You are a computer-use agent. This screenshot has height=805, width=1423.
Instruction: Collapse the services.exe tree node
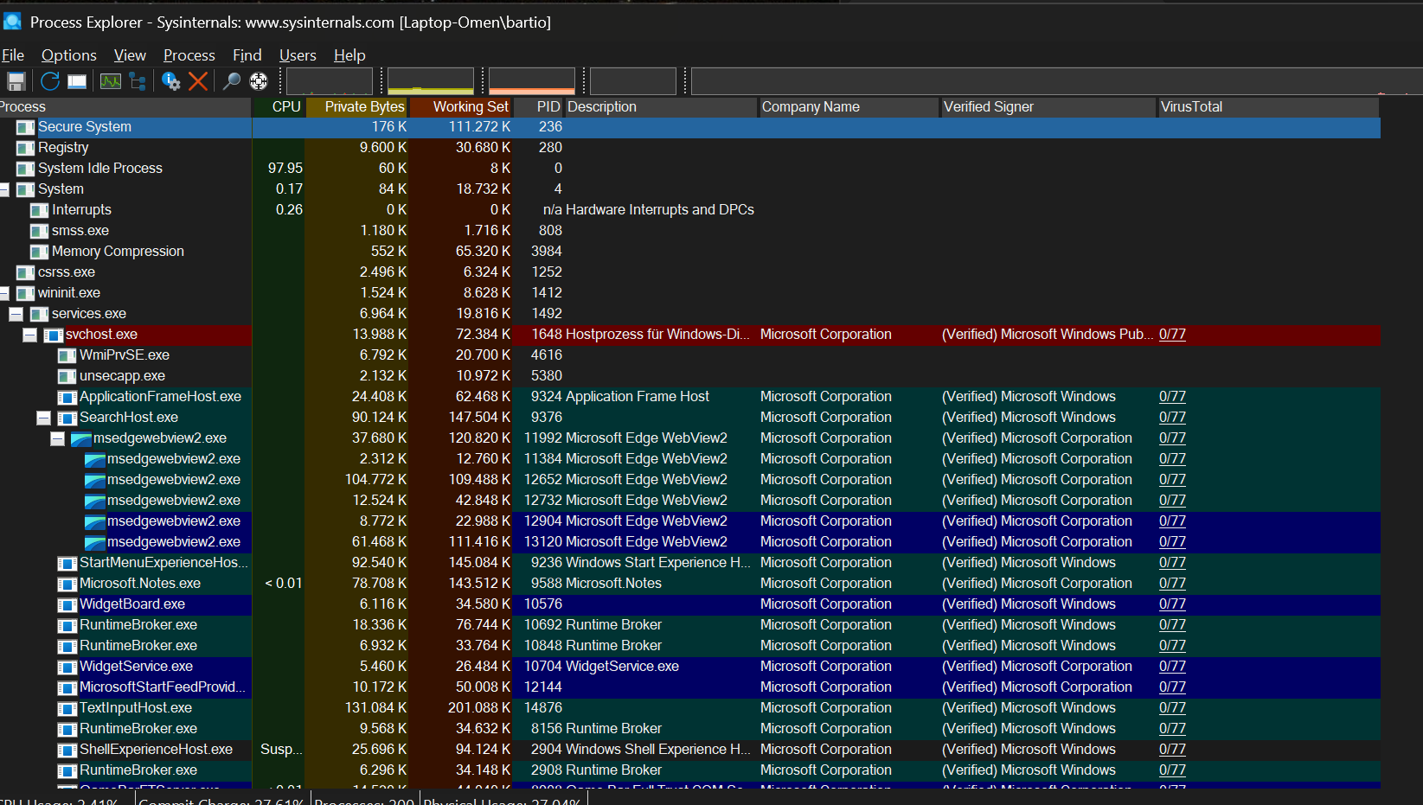pos(16,314)
